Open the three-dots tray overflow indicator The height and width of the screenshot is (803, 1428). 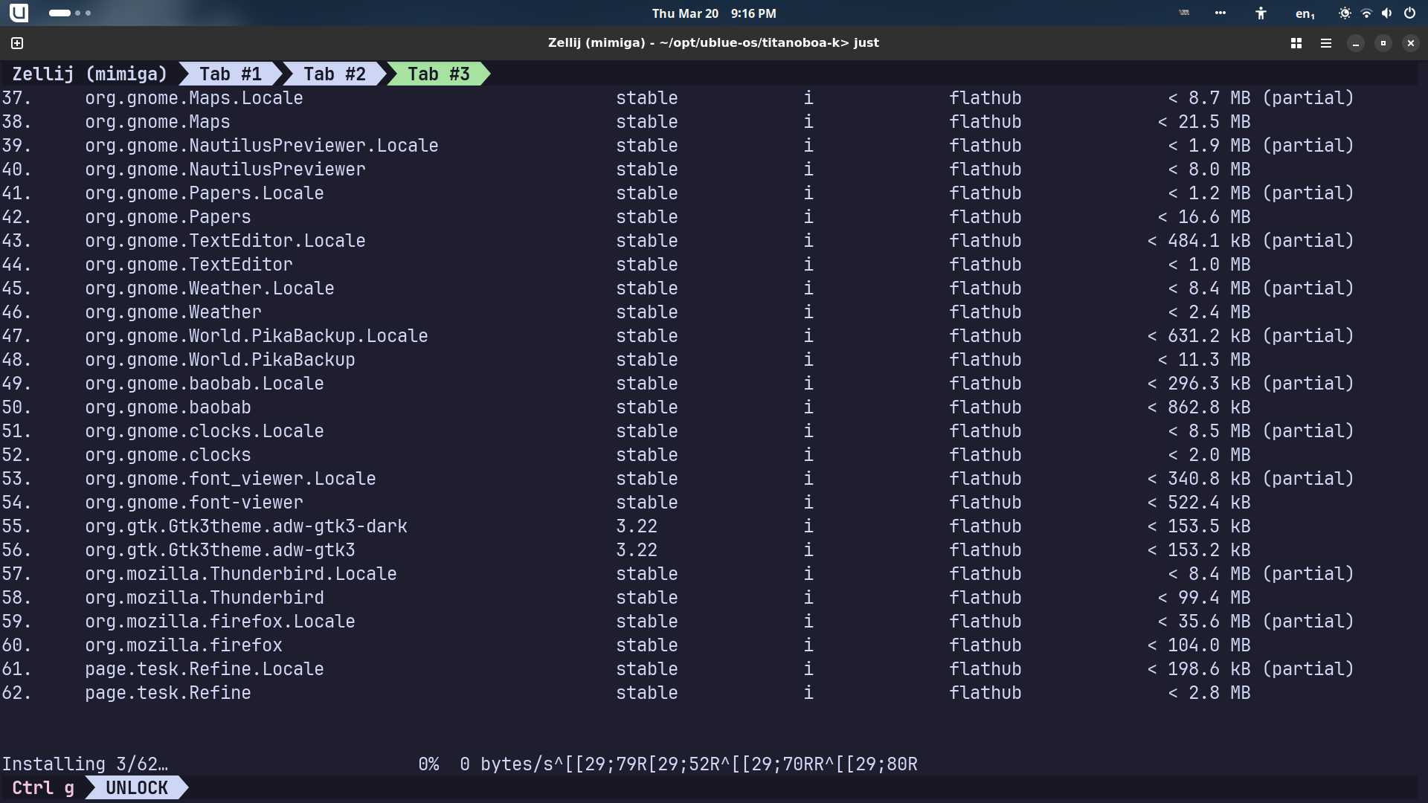click(x=1220, y=13)
